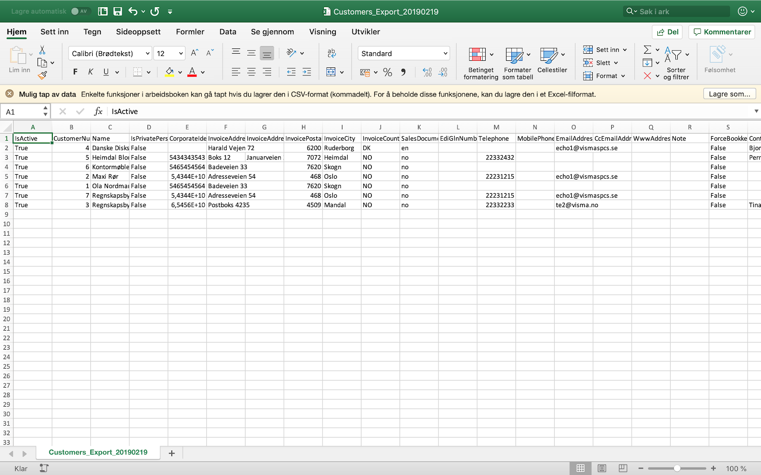Open the cell borders dropdown arrow
The image size is (761, 475).
click(148, 72)
